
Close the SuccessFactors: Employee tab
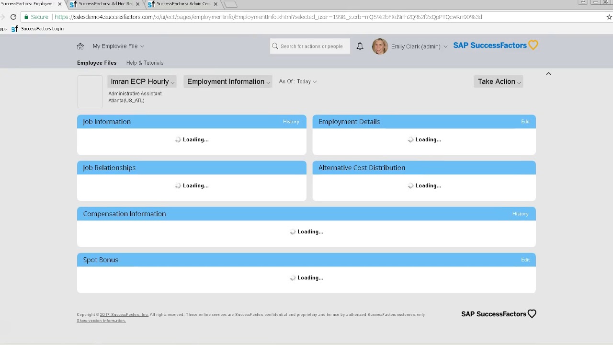[x=60, y=4]
